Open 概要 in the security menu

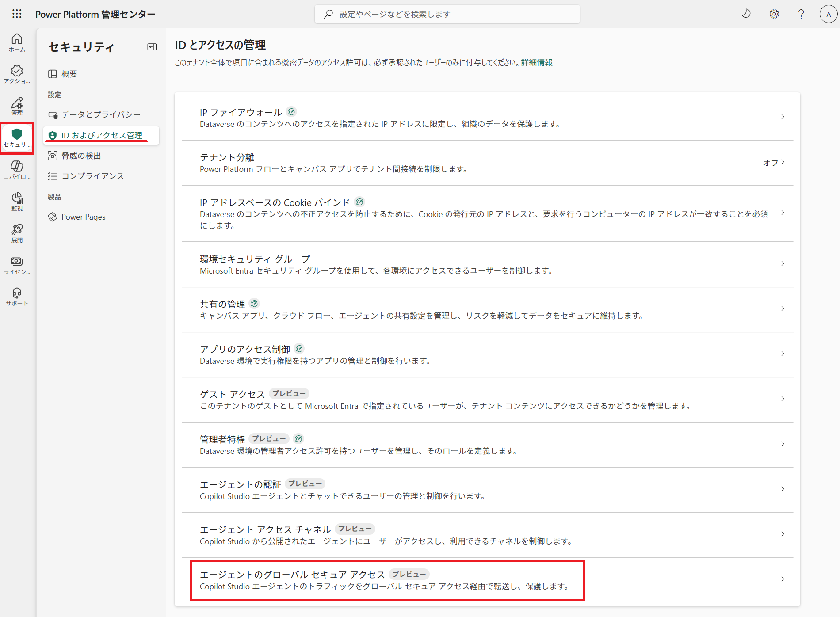tap(101, 74)
